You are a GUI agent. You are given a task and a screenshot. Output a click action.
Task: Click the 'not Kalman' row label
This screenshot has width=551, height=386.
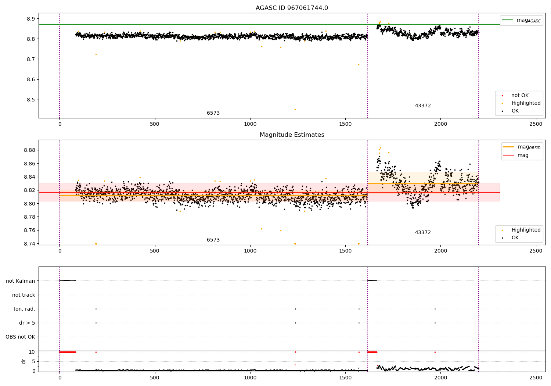click(21, 281)
